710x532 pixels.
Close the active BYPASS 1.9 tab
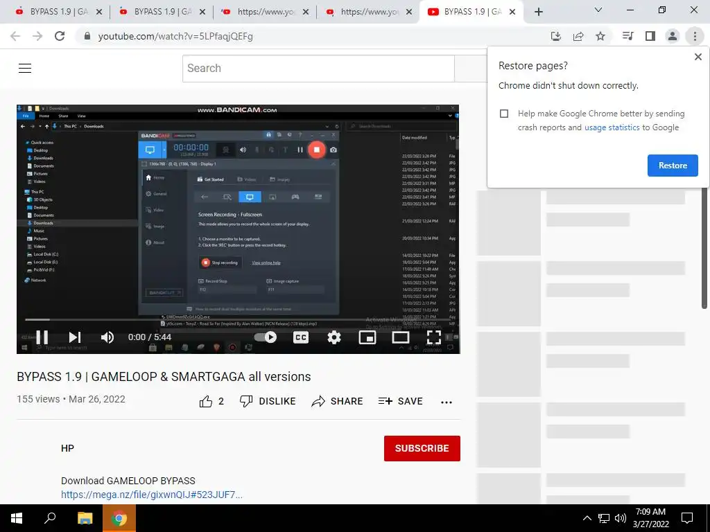pyautogui.click(x=512, y=12)
